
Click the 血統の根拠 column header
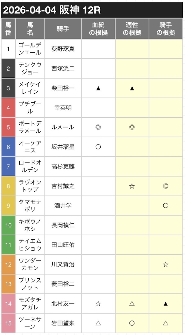pos(98,29)
